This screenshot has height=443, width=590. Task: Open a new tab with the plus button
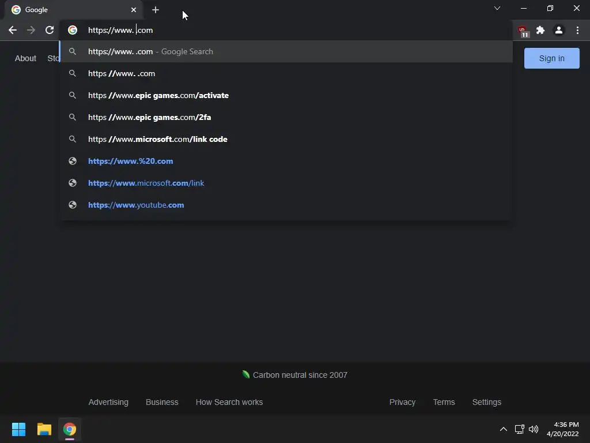(x=156, y=10)
